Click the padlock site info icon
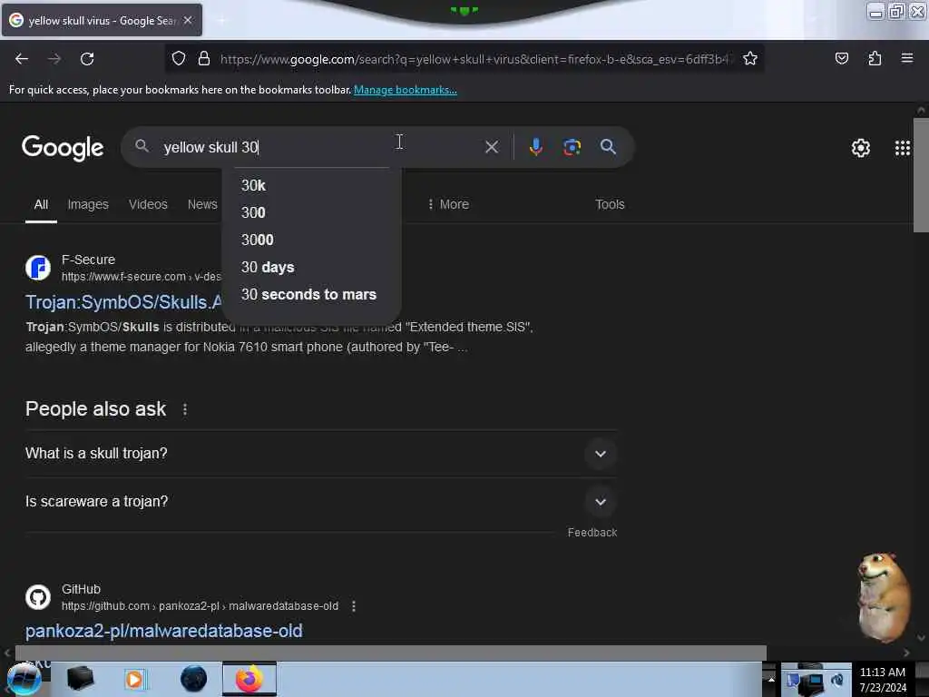 204,58
